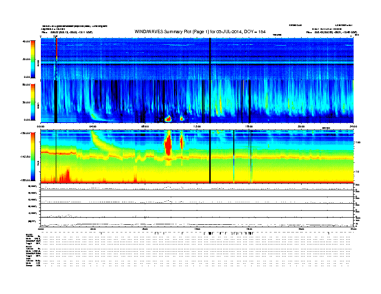Click the smaller red burst in TNR spectrogram
Image resolution: width=381 pixels, height=294 pixels.
click(x=181, y=143)
